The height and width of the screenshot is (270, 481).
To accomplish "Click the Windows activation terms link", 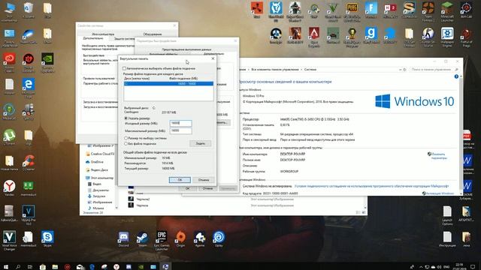I will coord(371,186).
